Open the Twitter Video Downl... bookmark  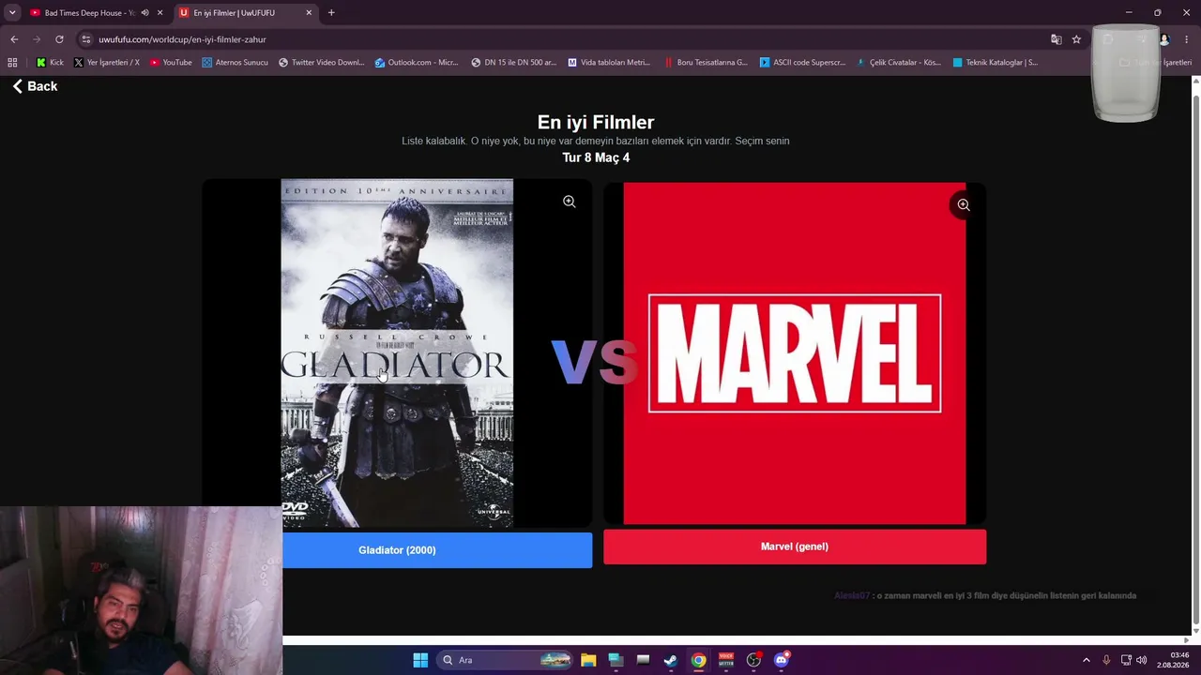321,63
